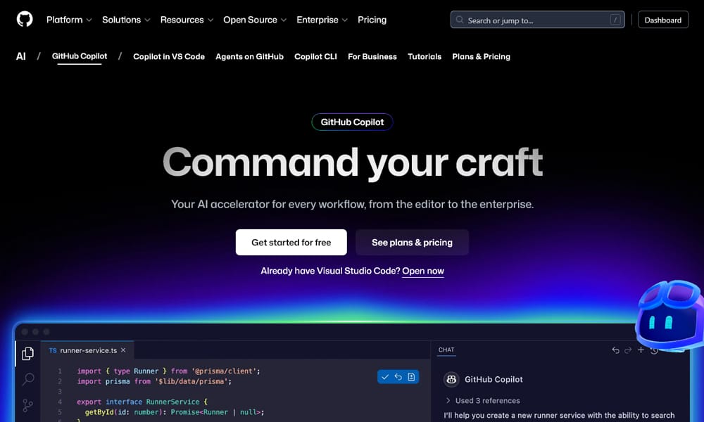Viewport: 704px width, 422px height.
Task: Open the Source Control icon in the sidebar
Action: coord(27,406)
